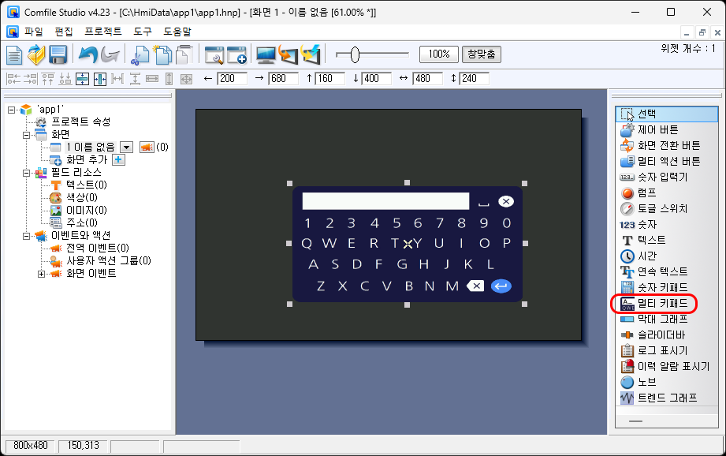Pick the 트렌드 그래프 widget tool

[x=667, y=398]
